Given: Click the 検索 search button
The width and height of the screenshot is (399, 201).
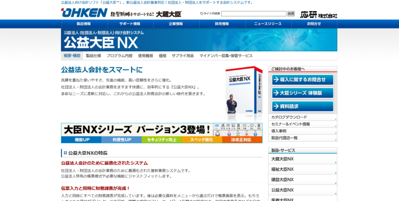Looking at the screenshot, I should tap(291, 14).
